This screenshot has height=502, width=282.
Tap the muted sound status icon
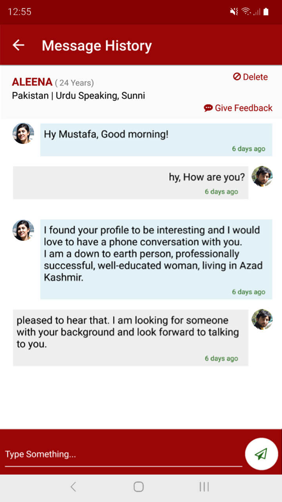(234, 12)
